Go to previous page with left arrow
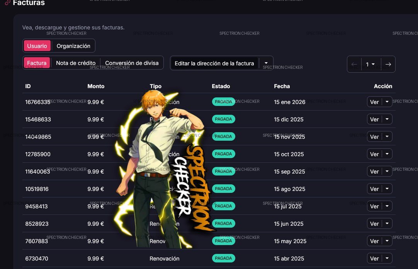 (x=354, y=64)
